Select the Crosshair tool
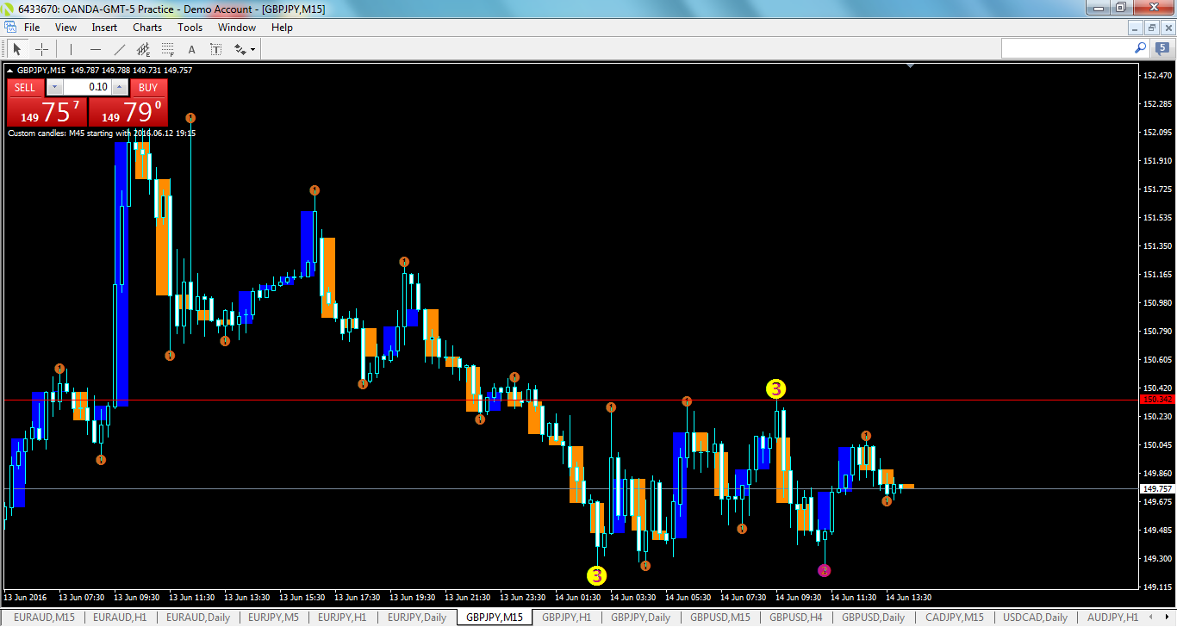Image resolution: width=1177 pixels, height=627 pixels. (x=41, y=49)
